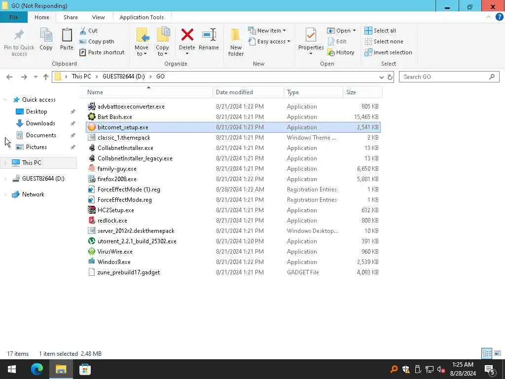
Task: Navigate forward with the forward arrow
Action: click(24, 77)
